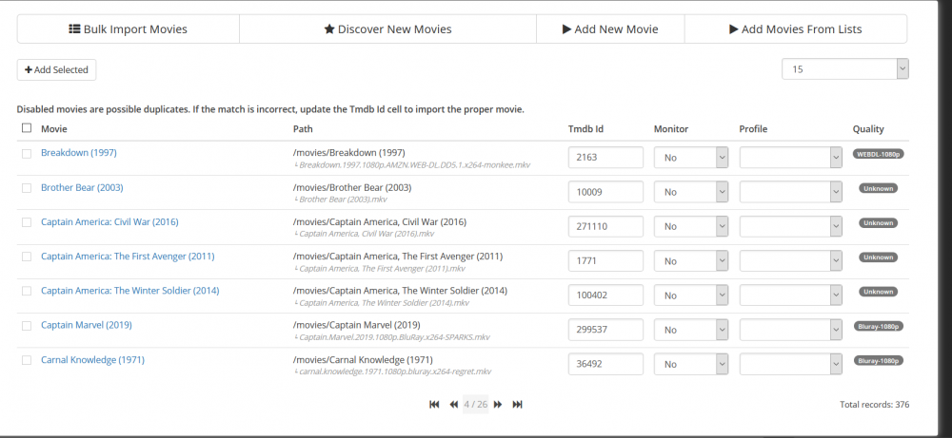Click the Bluray-1080p badge for Captain Marvel
Screen dimensions: 952x438
point(878,326)
